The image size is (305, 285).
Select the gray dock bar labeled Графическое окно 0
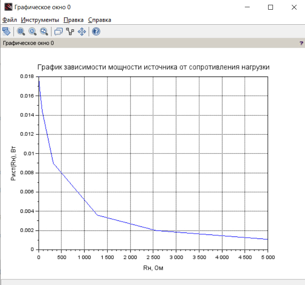[152, 43]
